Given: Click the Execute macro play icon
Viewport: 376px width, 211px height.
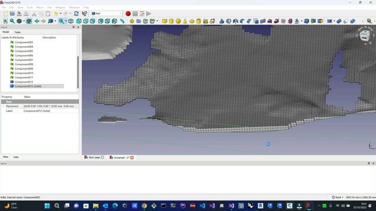Looking at the screenshot, I should click(x=149, y=13).
